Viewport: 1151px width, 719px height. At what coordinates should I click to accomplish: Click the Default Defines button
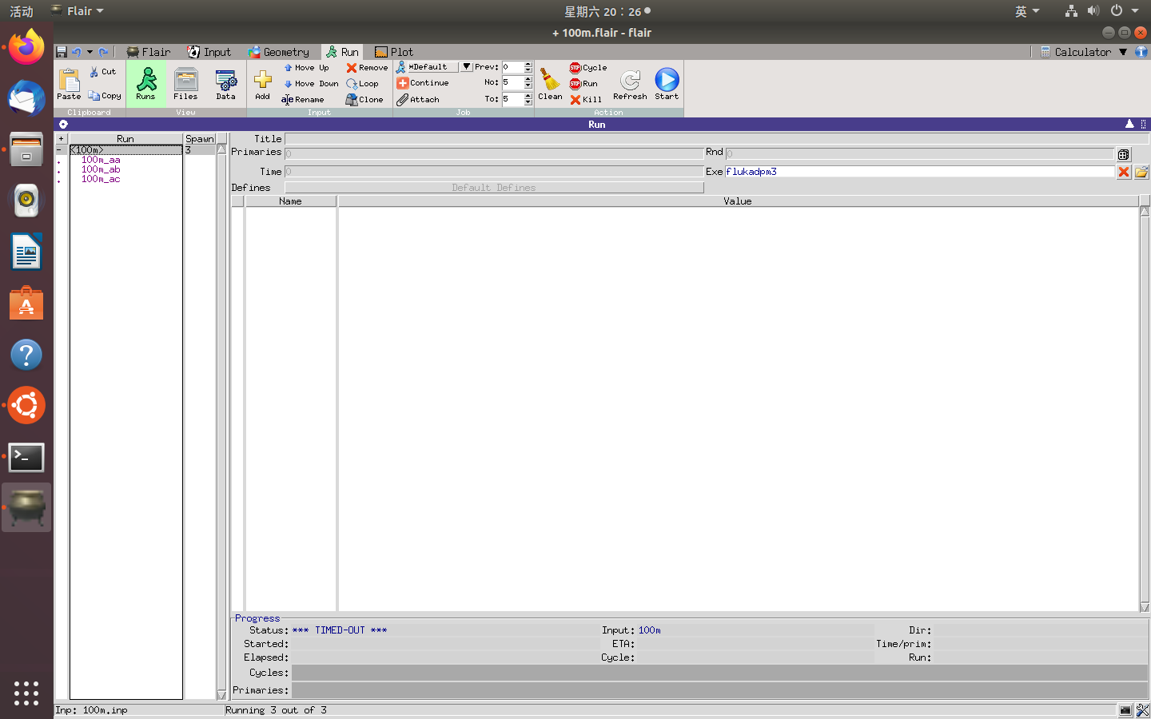tap(494, 188)
